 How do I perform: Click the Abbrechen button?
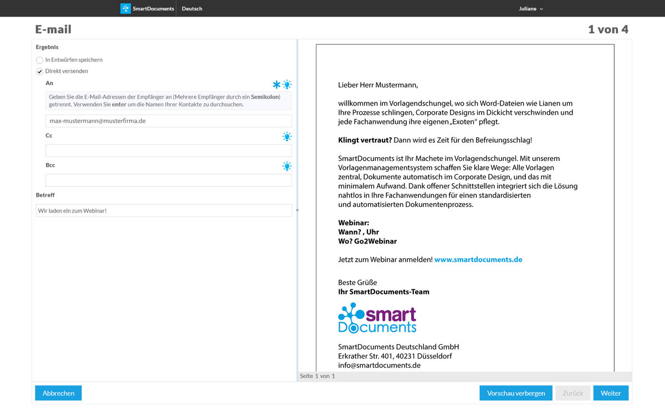coord(58,393)
